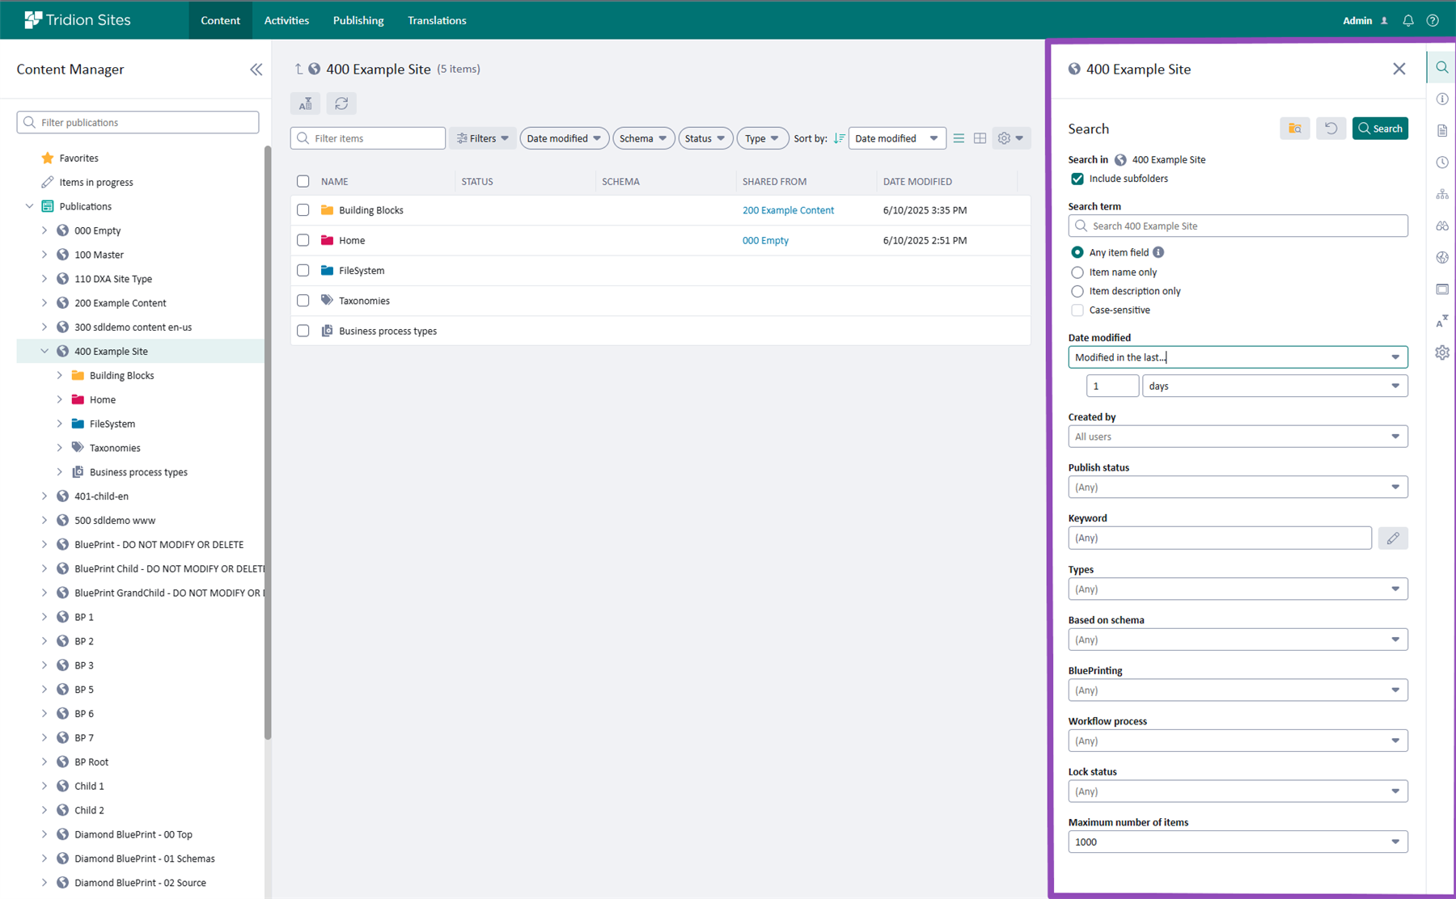Open the settings gear sidebar icon
Image resolution: width=1456 pixels, height=899 pixels.
click(1442, 352)
